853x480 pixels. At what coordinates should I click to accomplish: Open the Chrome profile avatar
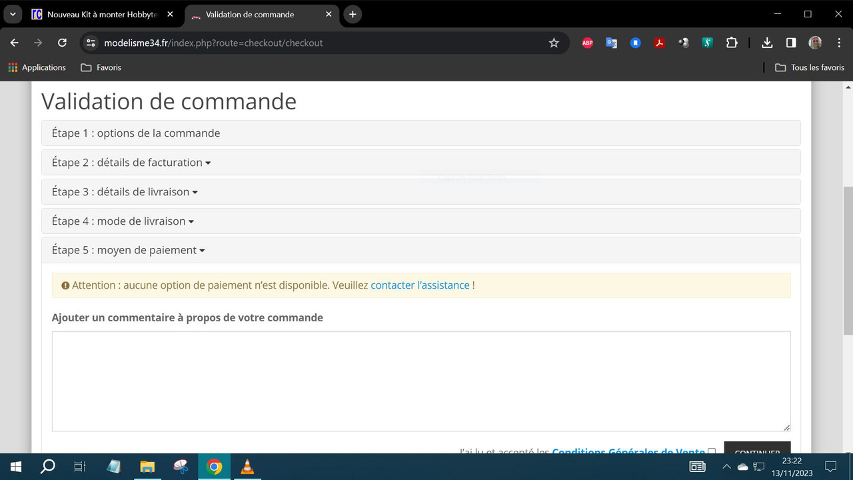[814, 43]
